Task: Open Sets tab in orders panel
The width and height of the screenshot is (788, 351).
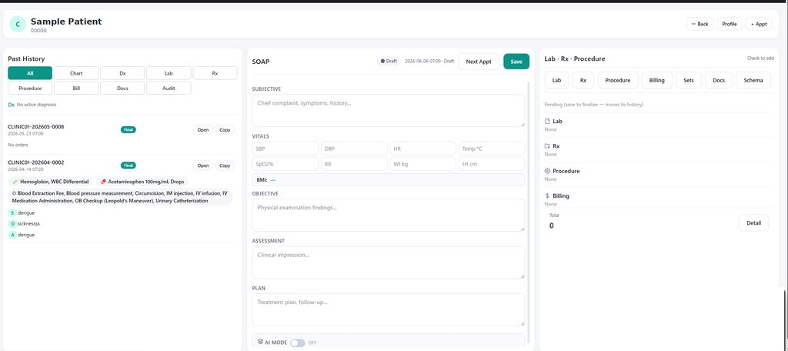Action: (689, 80)
